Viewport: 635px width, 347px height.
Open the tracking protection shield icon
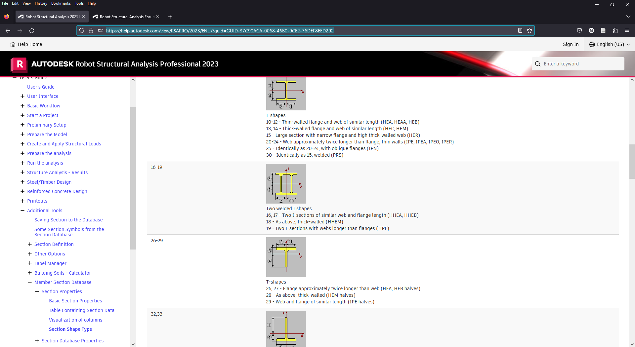click(x=82, y=30)
